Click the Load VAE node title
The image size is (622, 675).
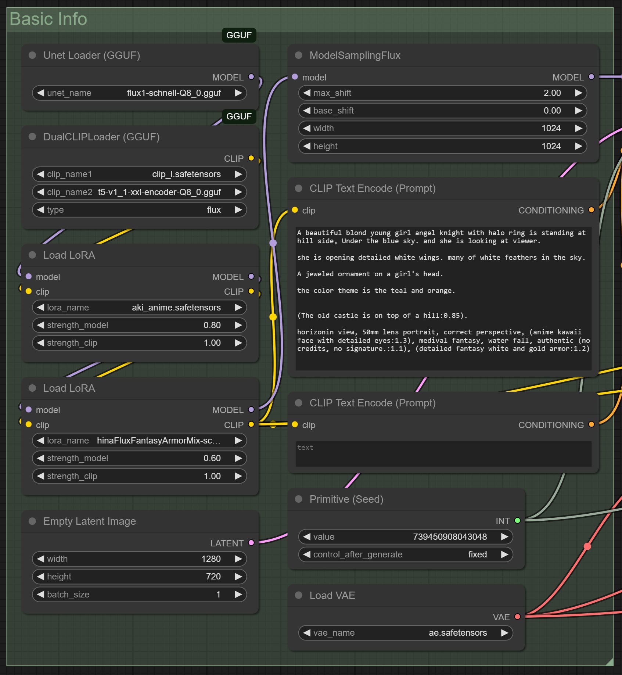point(332,595)
